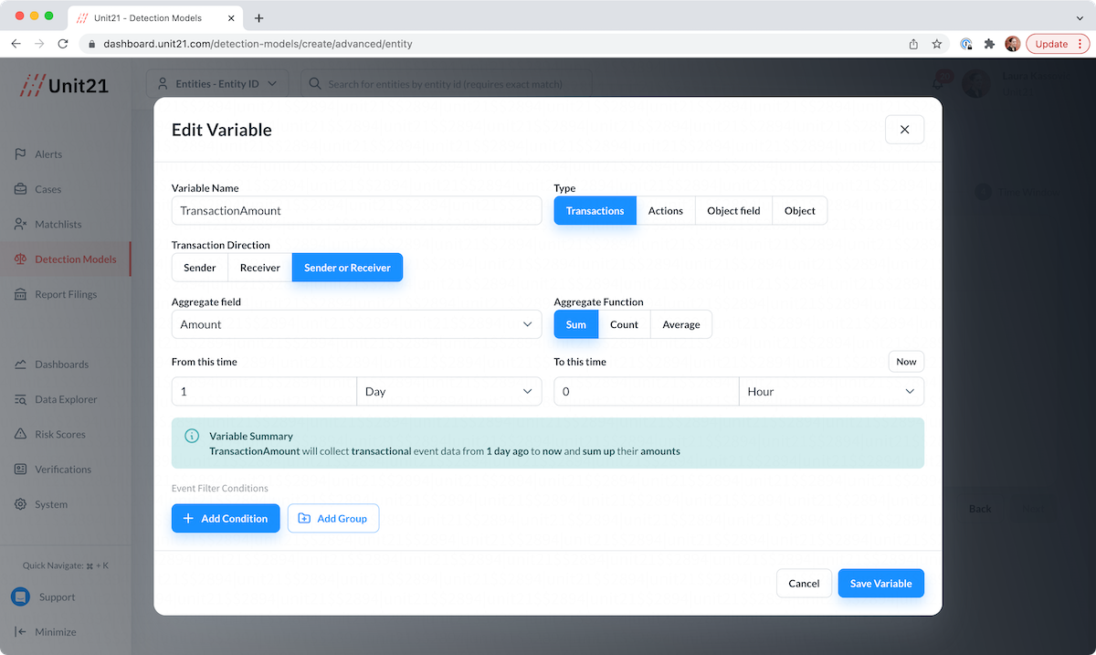Viewport: 1096px width, 655px height.
Task: Open Verifications in the sidebar
Action: pyautogui.click(x=63, y=469)
